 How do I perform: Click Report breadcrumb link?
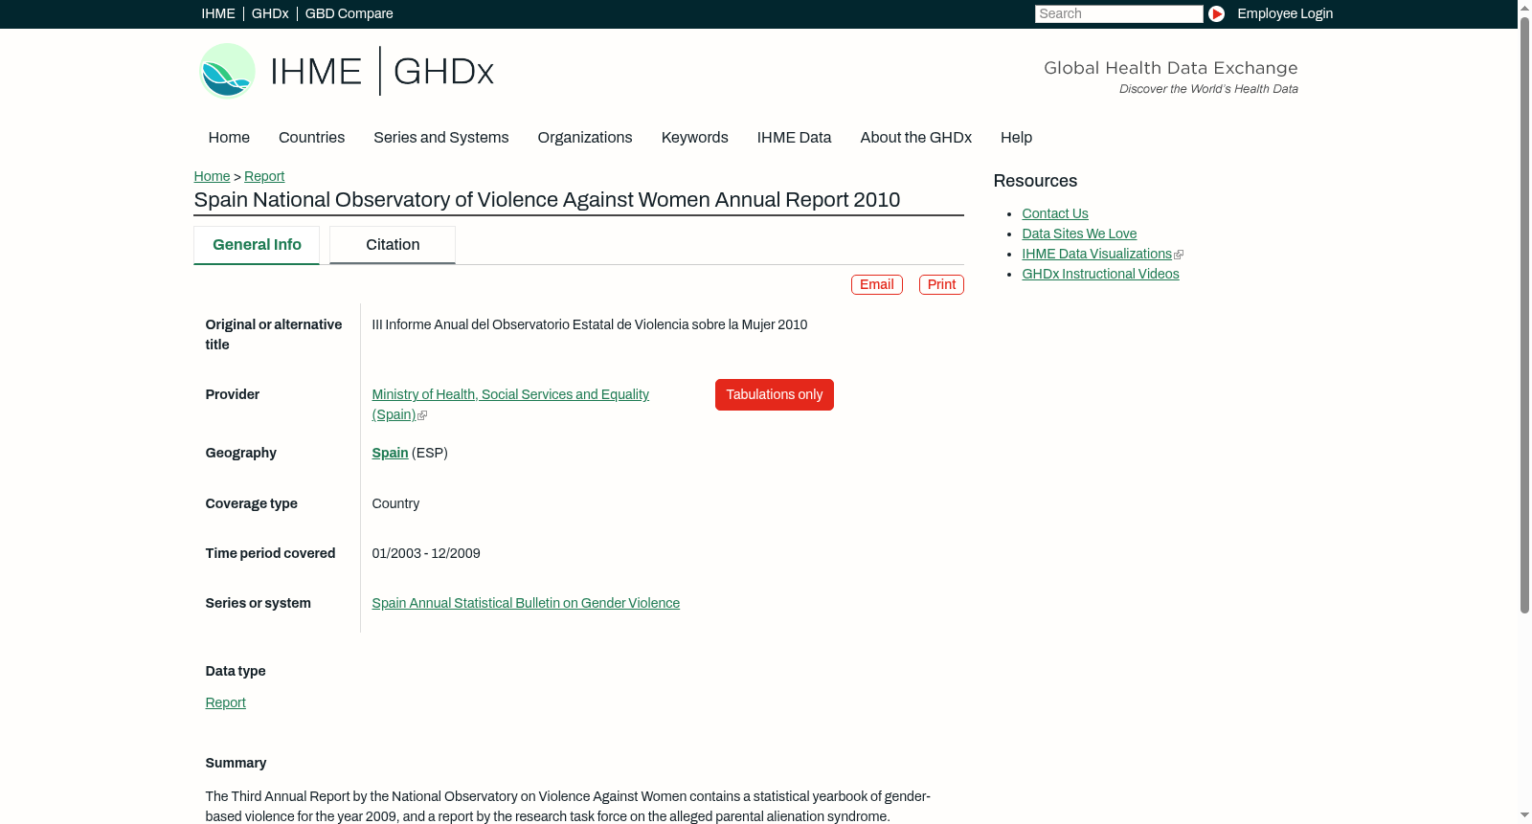[x=264, y=176]
